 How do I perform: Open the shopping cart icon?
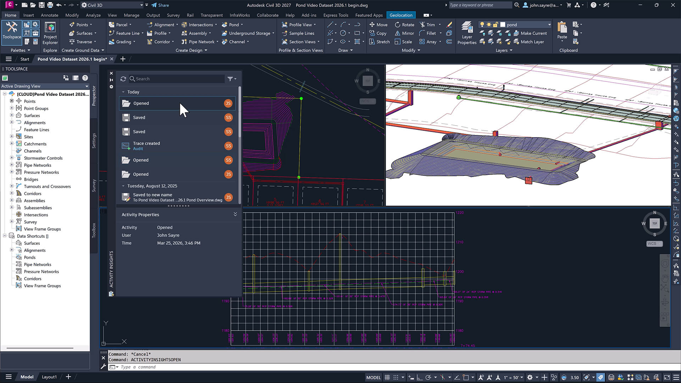(569, 5)
